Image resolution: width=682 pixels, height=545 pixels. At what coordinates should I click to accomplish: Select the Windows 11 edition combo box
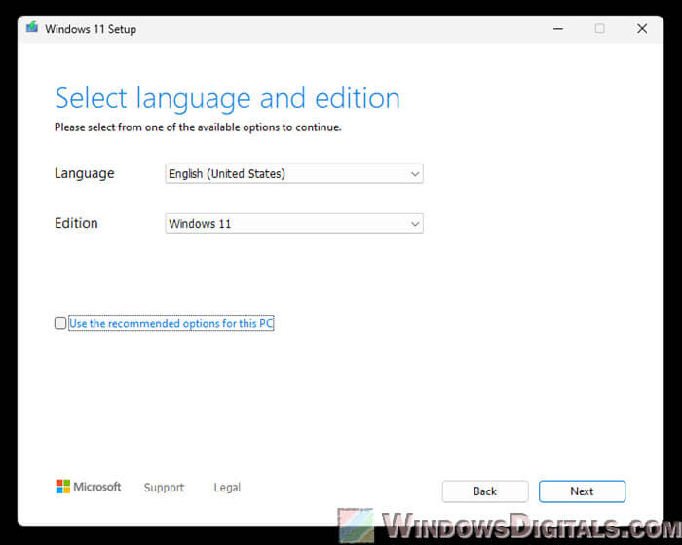pyautogui.click(x=294, y=224)
